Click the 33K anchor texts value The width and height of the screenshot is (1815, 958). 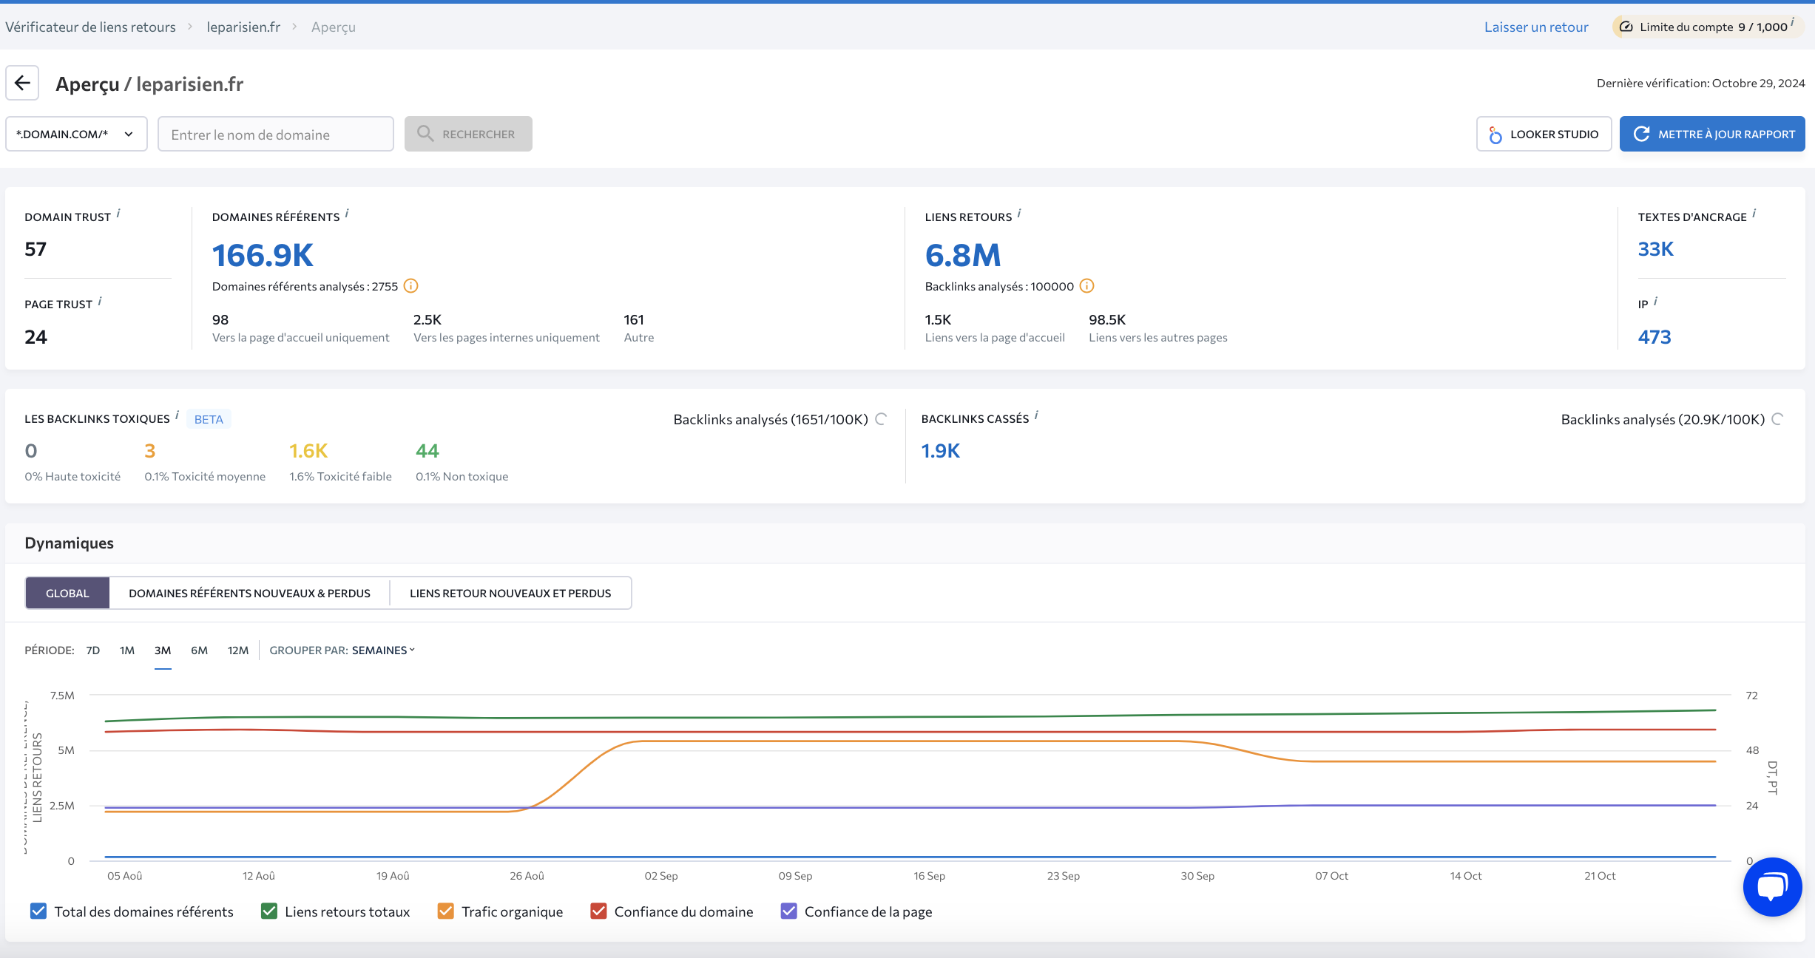click(x=1655, y=249)
